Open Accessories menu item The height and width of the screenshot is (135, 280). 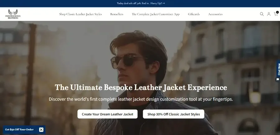coord(215,14)
